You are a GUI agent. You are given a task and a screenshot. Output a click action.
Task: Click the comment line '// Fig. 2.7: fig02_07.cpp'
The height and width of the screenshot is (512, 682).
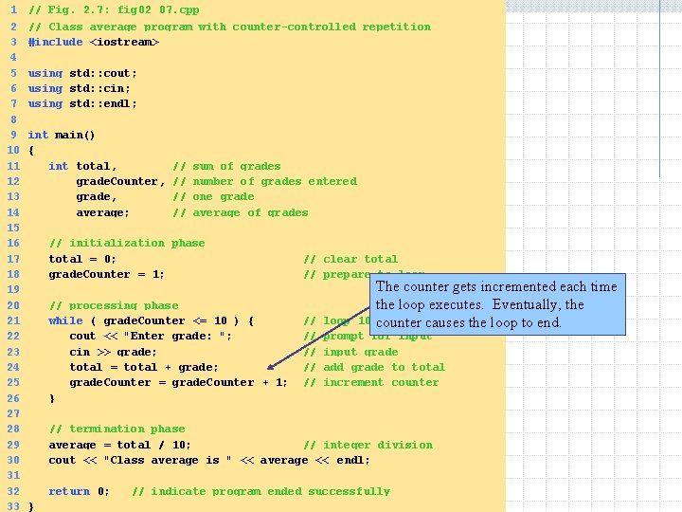pyautogui.click(x=114, y=9)
